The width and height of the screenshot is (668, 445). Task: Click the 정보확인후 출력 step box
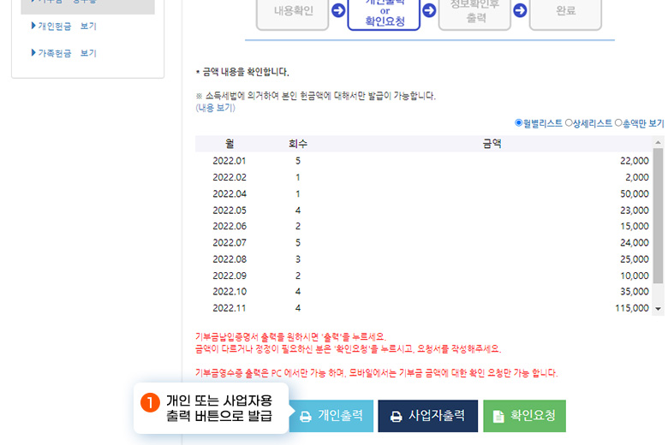(475, 12)
